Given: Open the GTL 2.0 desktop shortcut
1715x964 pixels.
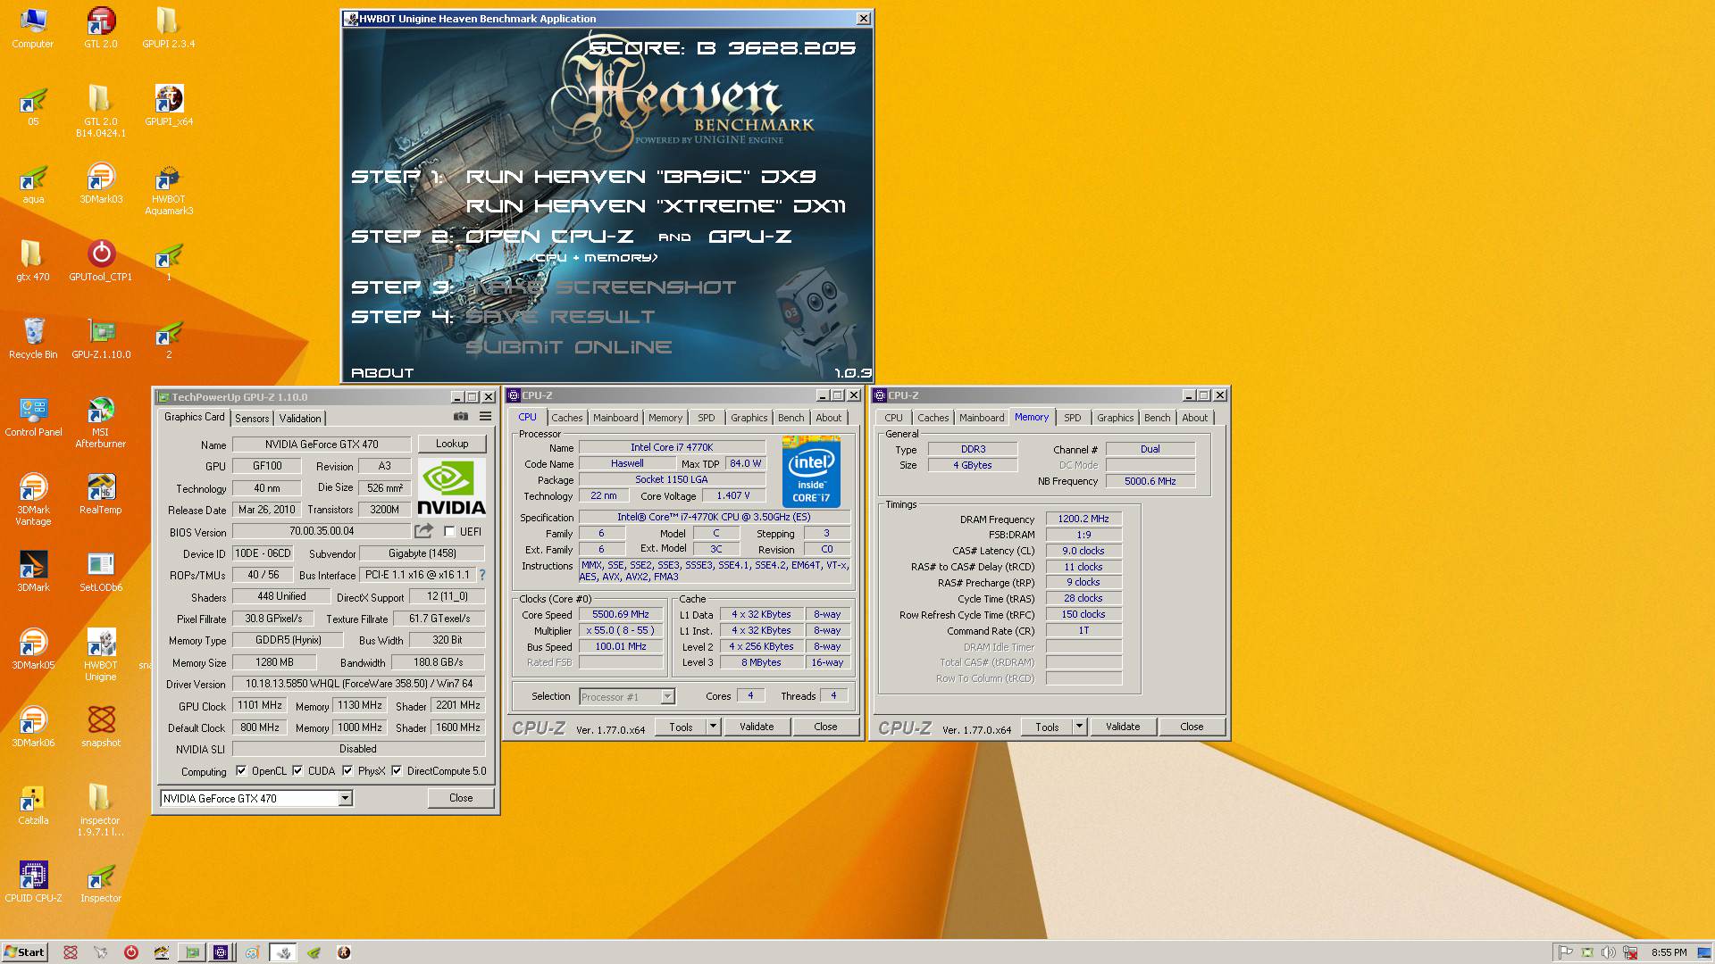Looking at the screenshot, I should pyautogui.click(x=101, y=26).
